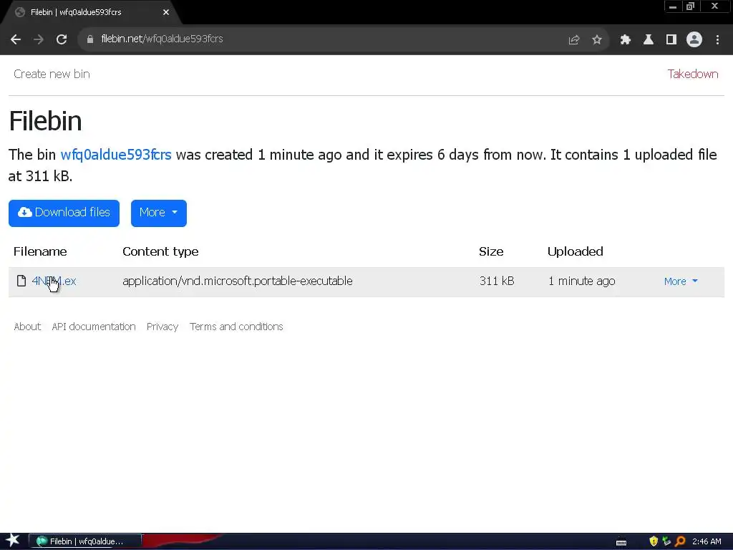Open the About footer link
The height and width of the screenshot is (550, 733).
[27, 327]
